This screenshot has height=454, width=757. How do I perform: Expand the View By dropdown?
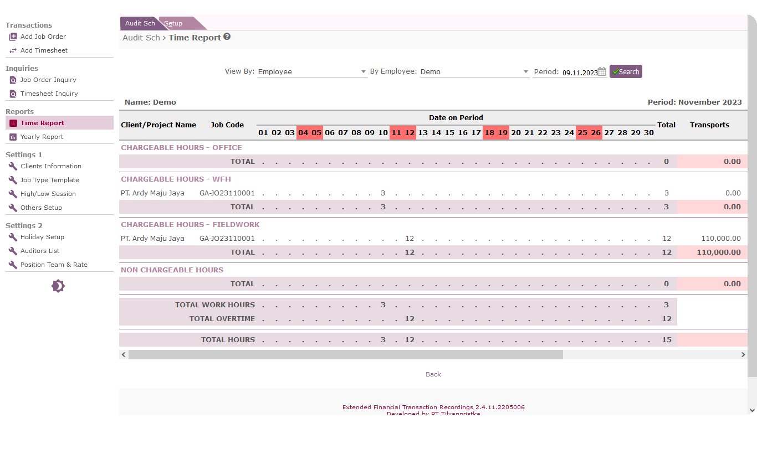[312, 72]
